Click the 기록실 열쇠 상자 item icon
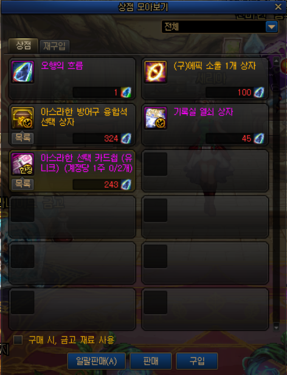 point(156,118)
